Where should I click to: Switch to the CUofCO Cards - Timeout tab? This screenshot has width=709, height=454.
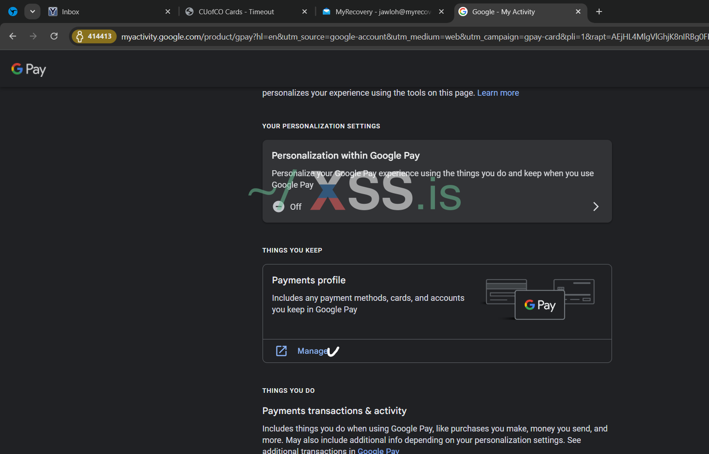click(x=246, y=11)
